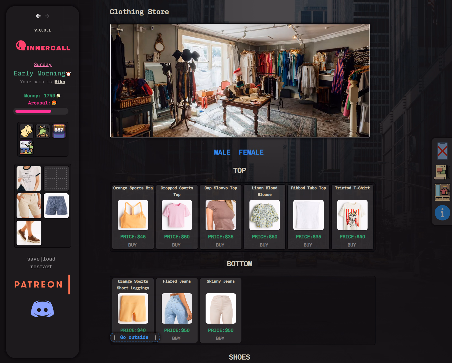Open the wardrobe closet icon
The height and width of the screenshot is (363, 452).
(442, 192)
